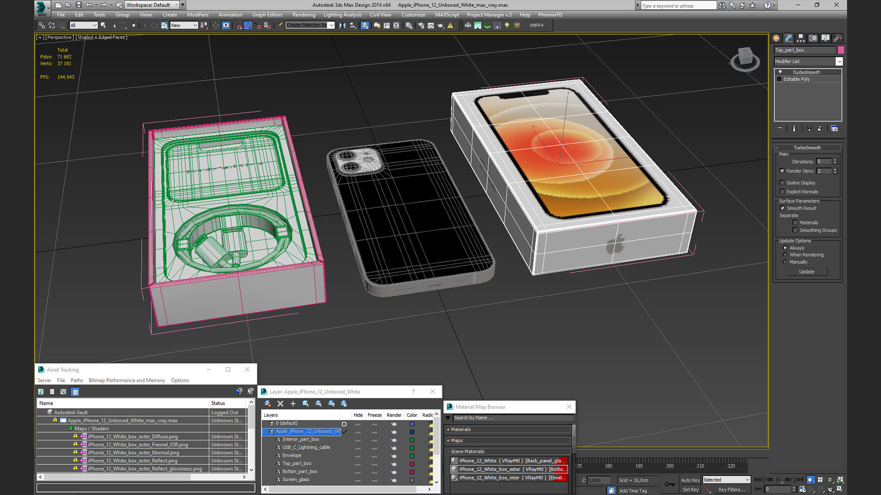Select the Always update radio option

[785, 248]
